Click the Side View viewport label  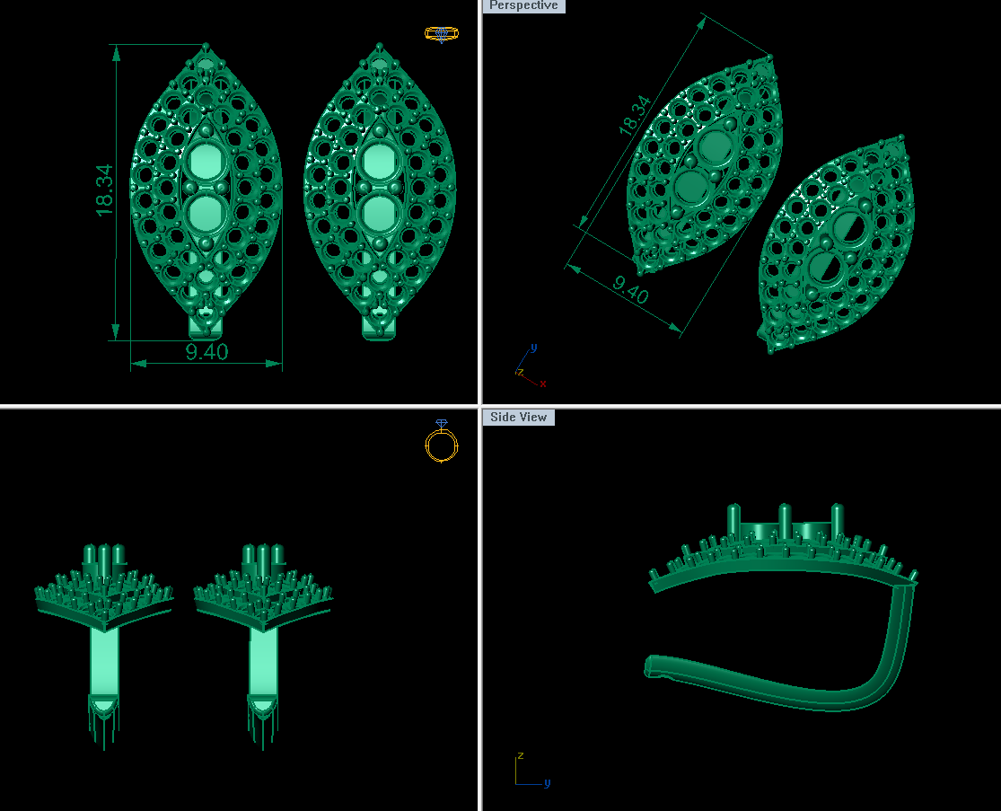pyautogui.click(x=518, y=417)
